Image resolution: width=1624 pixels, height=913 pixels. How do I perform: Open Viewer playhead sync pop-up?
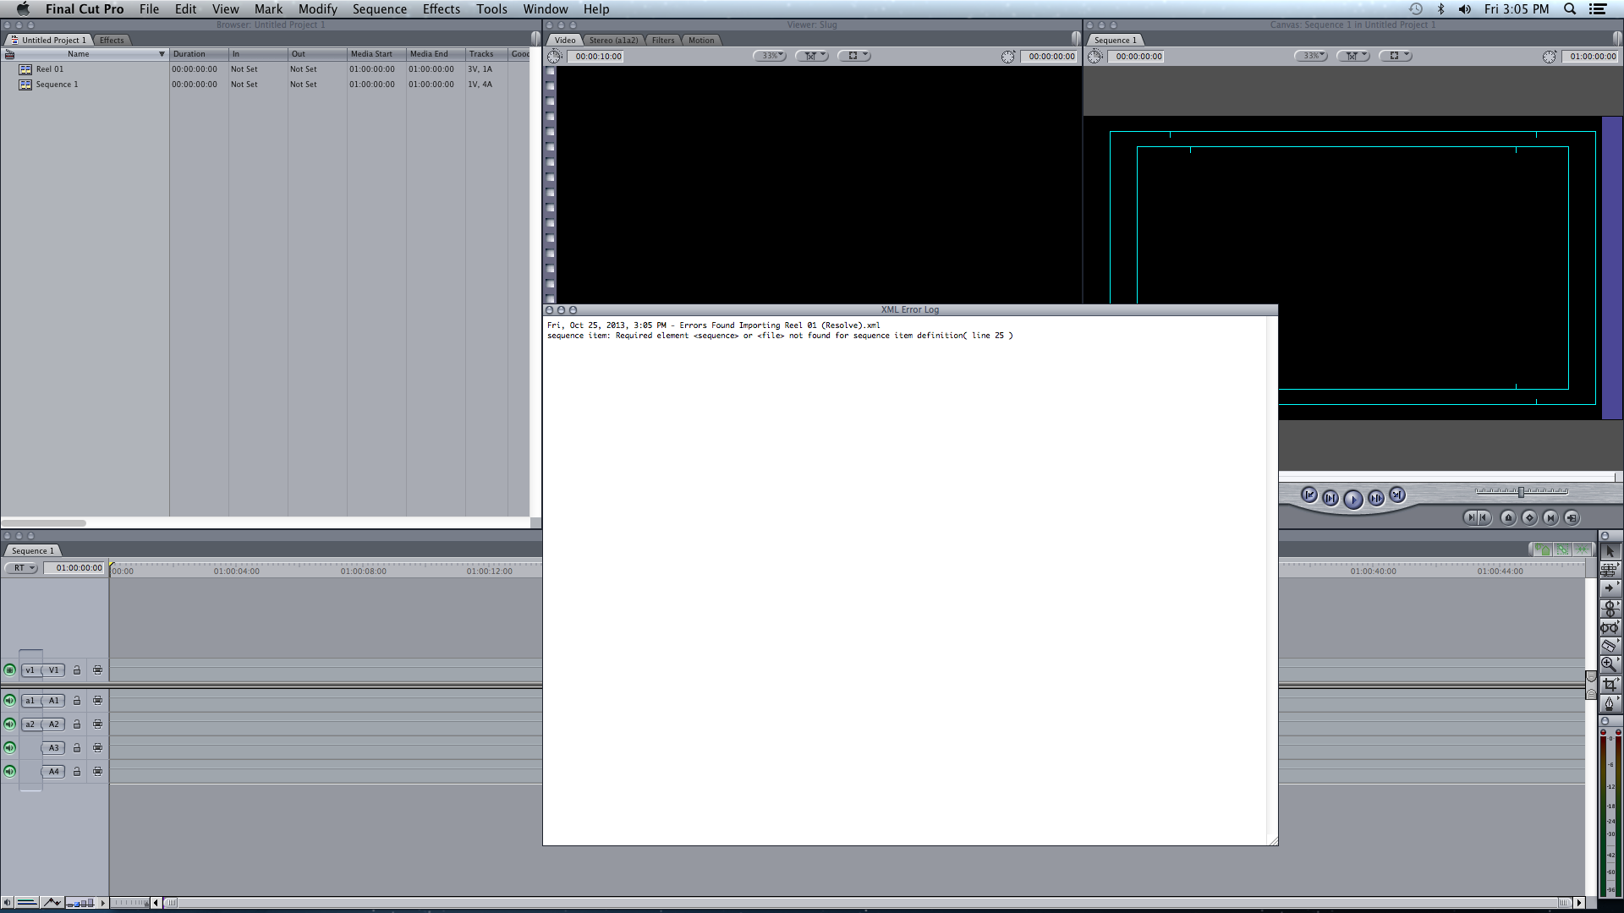[x=812, y=56]
